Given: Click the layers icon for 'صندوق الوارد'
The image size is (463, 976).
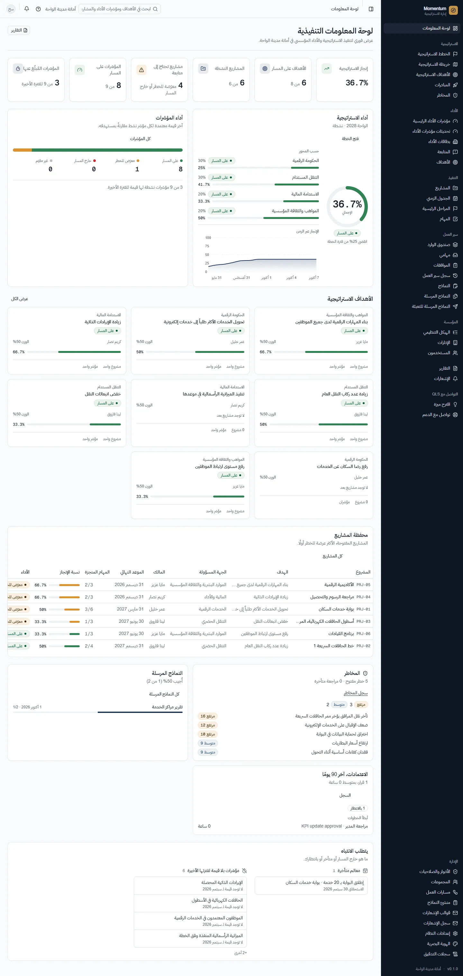Looking at the screenshot, I should point(455,244).
